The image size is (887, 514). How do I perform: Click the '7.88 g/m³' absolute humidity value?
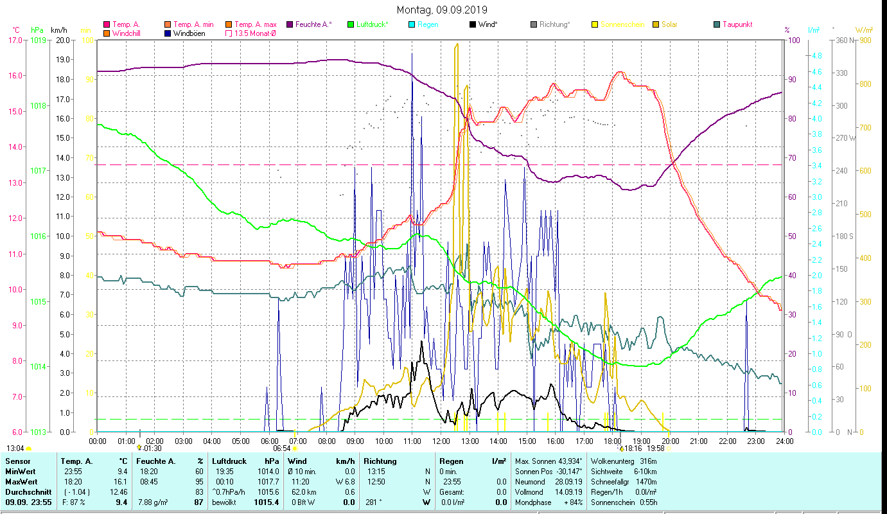[154, 502]
